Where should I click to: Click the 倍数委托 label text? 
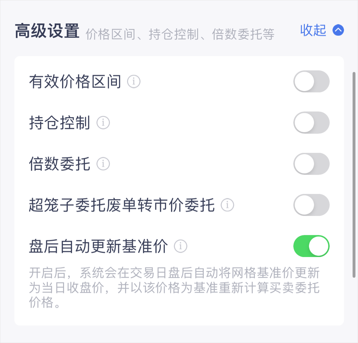(60, 164)
